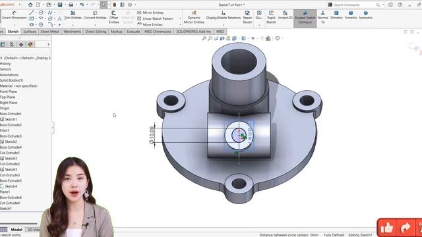Expand the Smart Dimension dropdown arrow
422x237 pixels.
coord(15,25)
